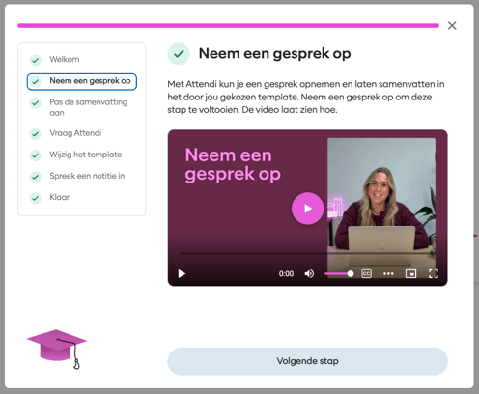Click the description paragraph starting 'Met Attendi'
The image size is (479, 394).
[x=306, y=97]
